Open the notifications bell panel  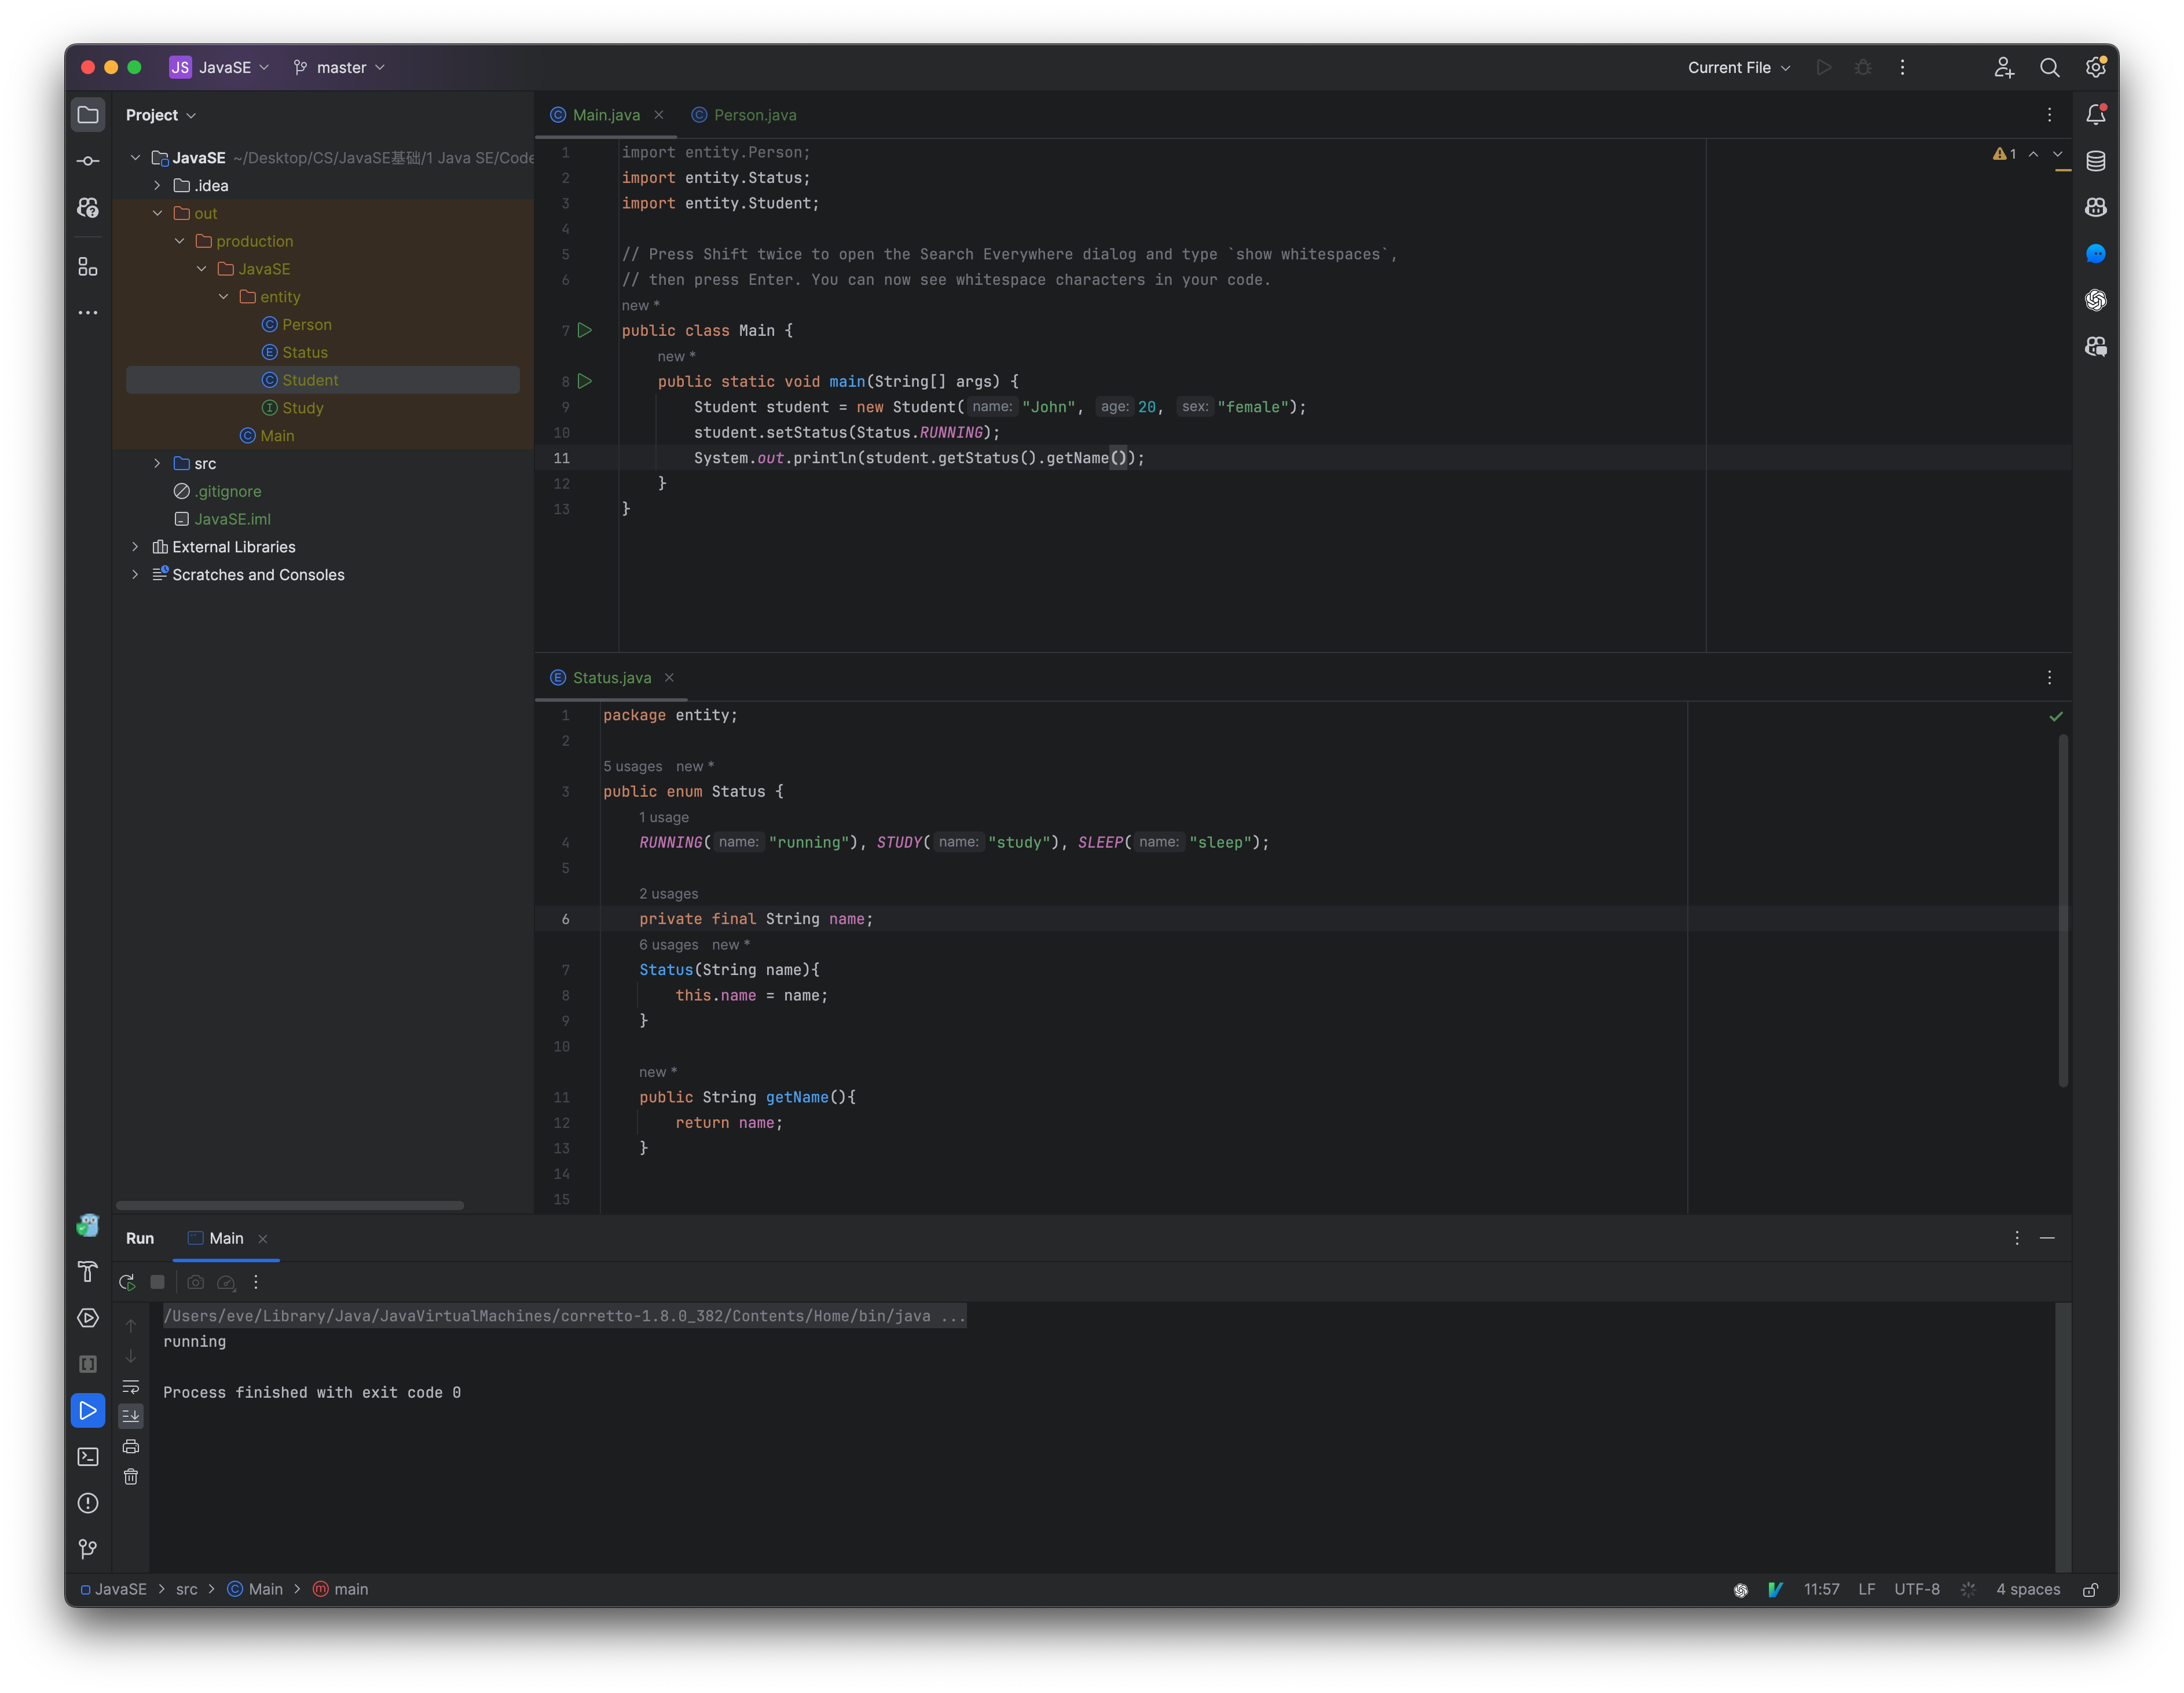[x=2096, y=115]
